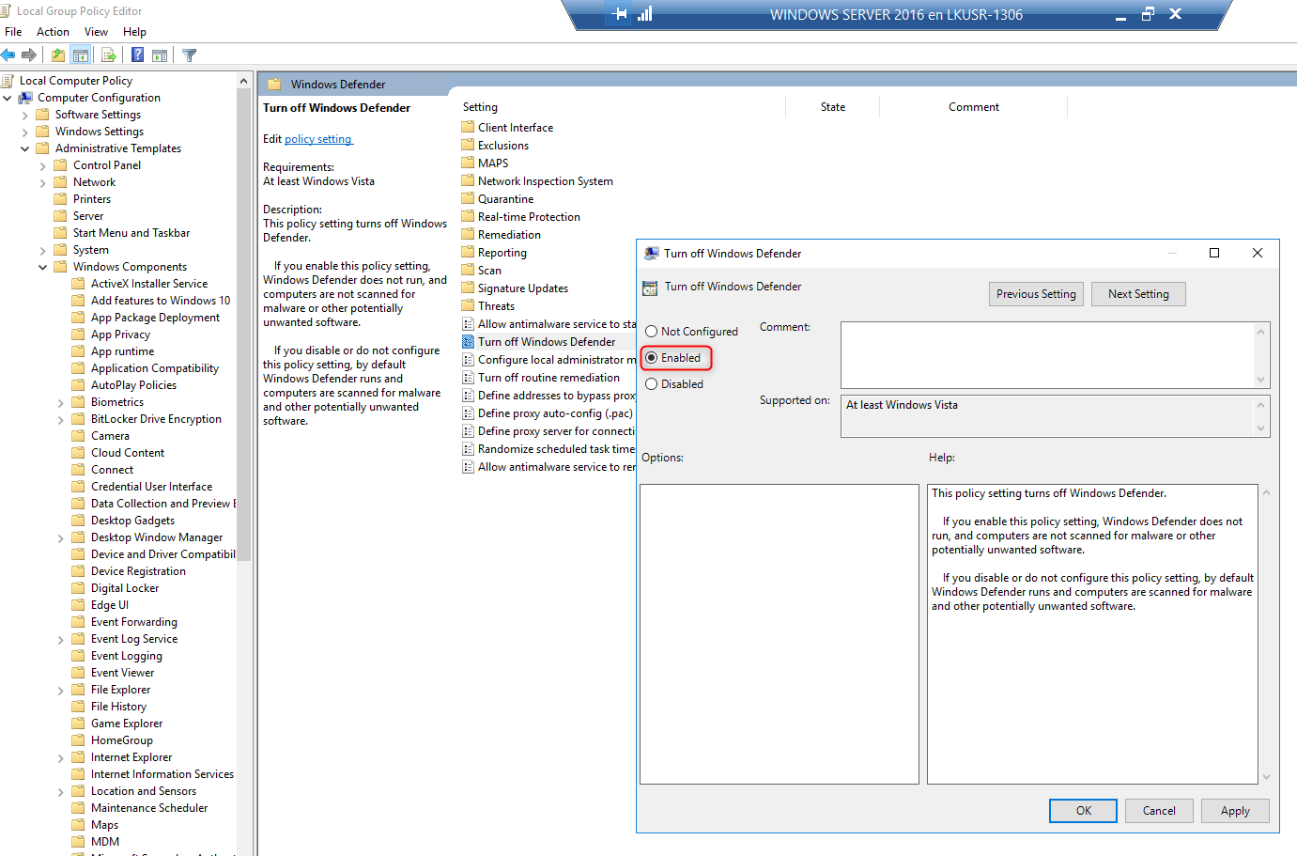Click the Threats folder icon
This screenshot has height=856, width=1297.
point(468,306)
